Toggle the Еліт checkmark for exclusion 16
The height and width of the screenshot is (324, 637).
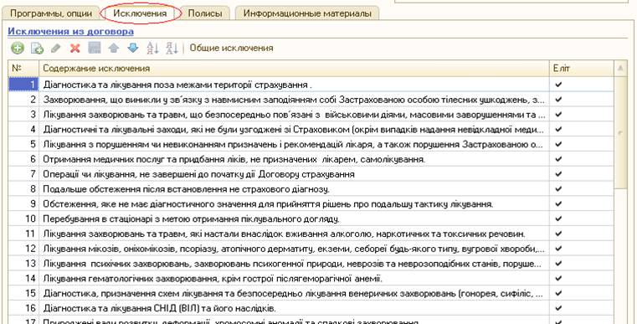click(x=558, y=308)
